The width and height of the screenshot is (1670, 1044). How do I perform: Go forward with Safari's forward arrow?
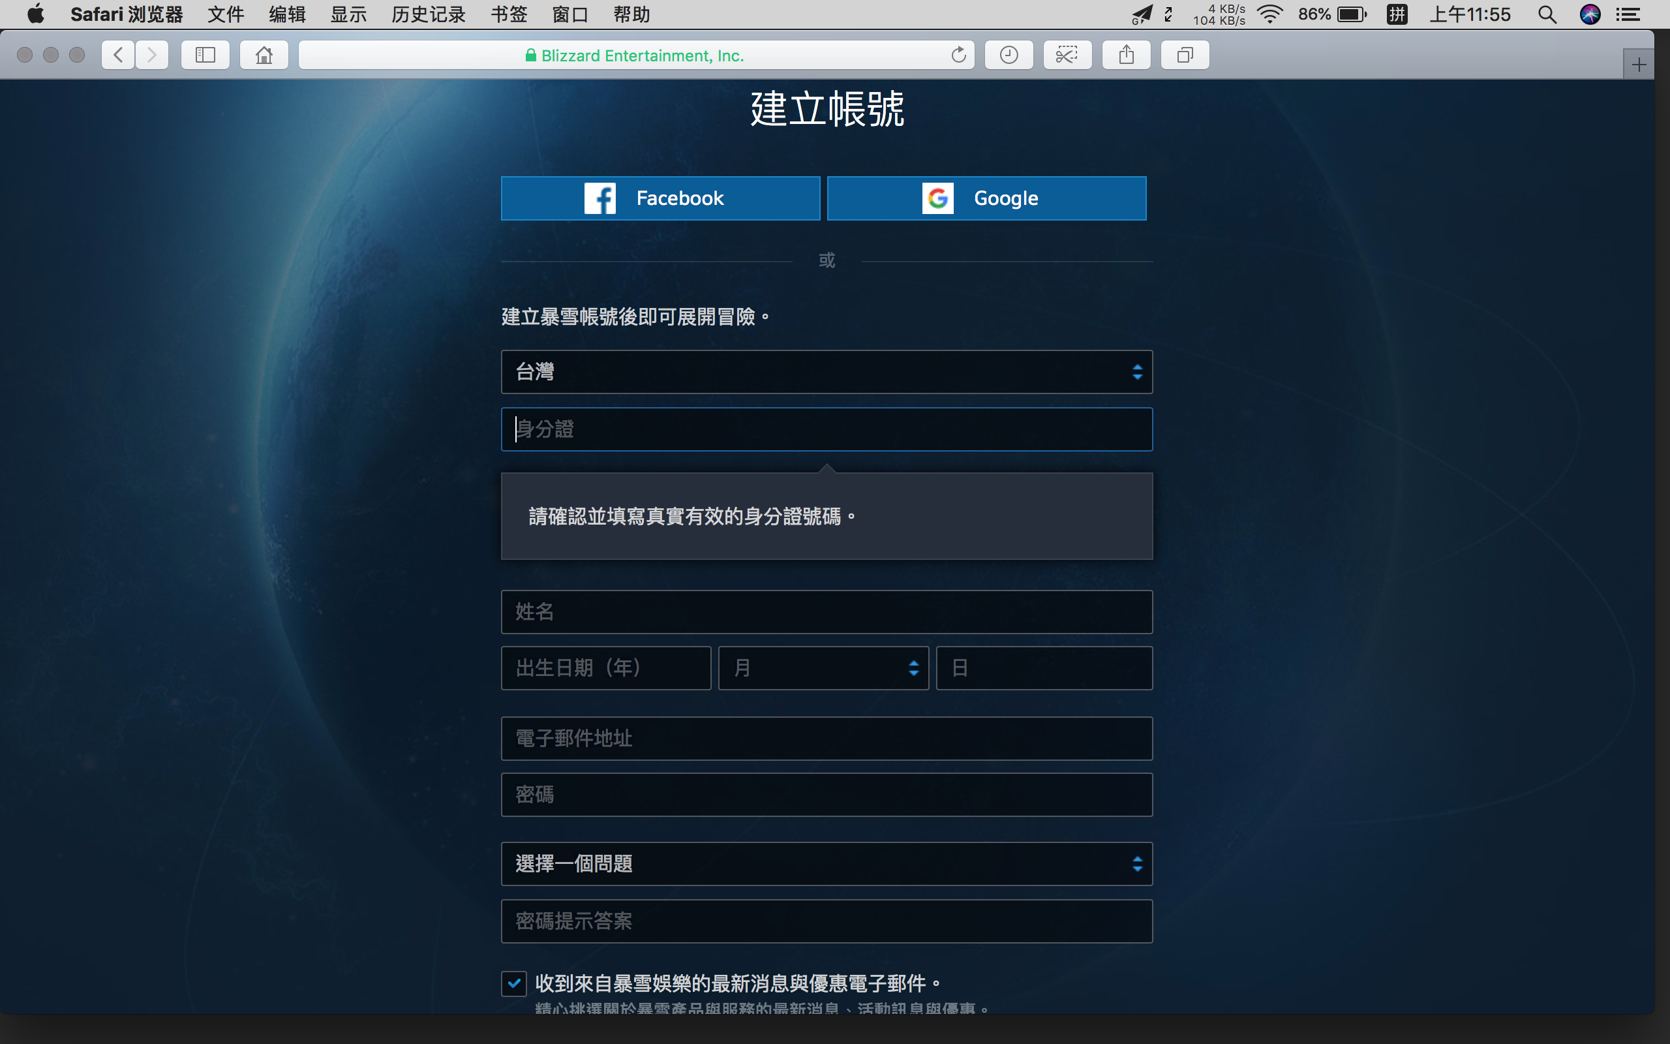tap(152, 55)
